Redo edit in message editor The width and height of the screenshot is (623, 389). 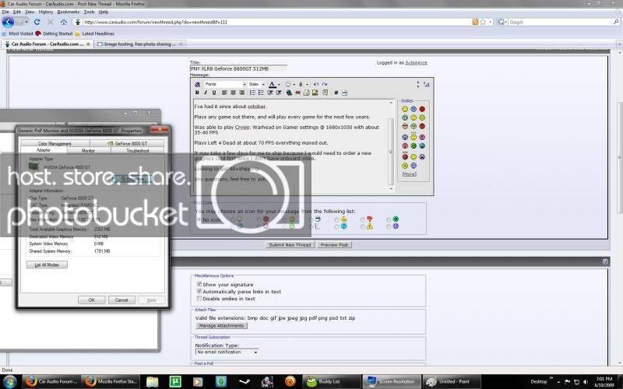tap(325, 84)
